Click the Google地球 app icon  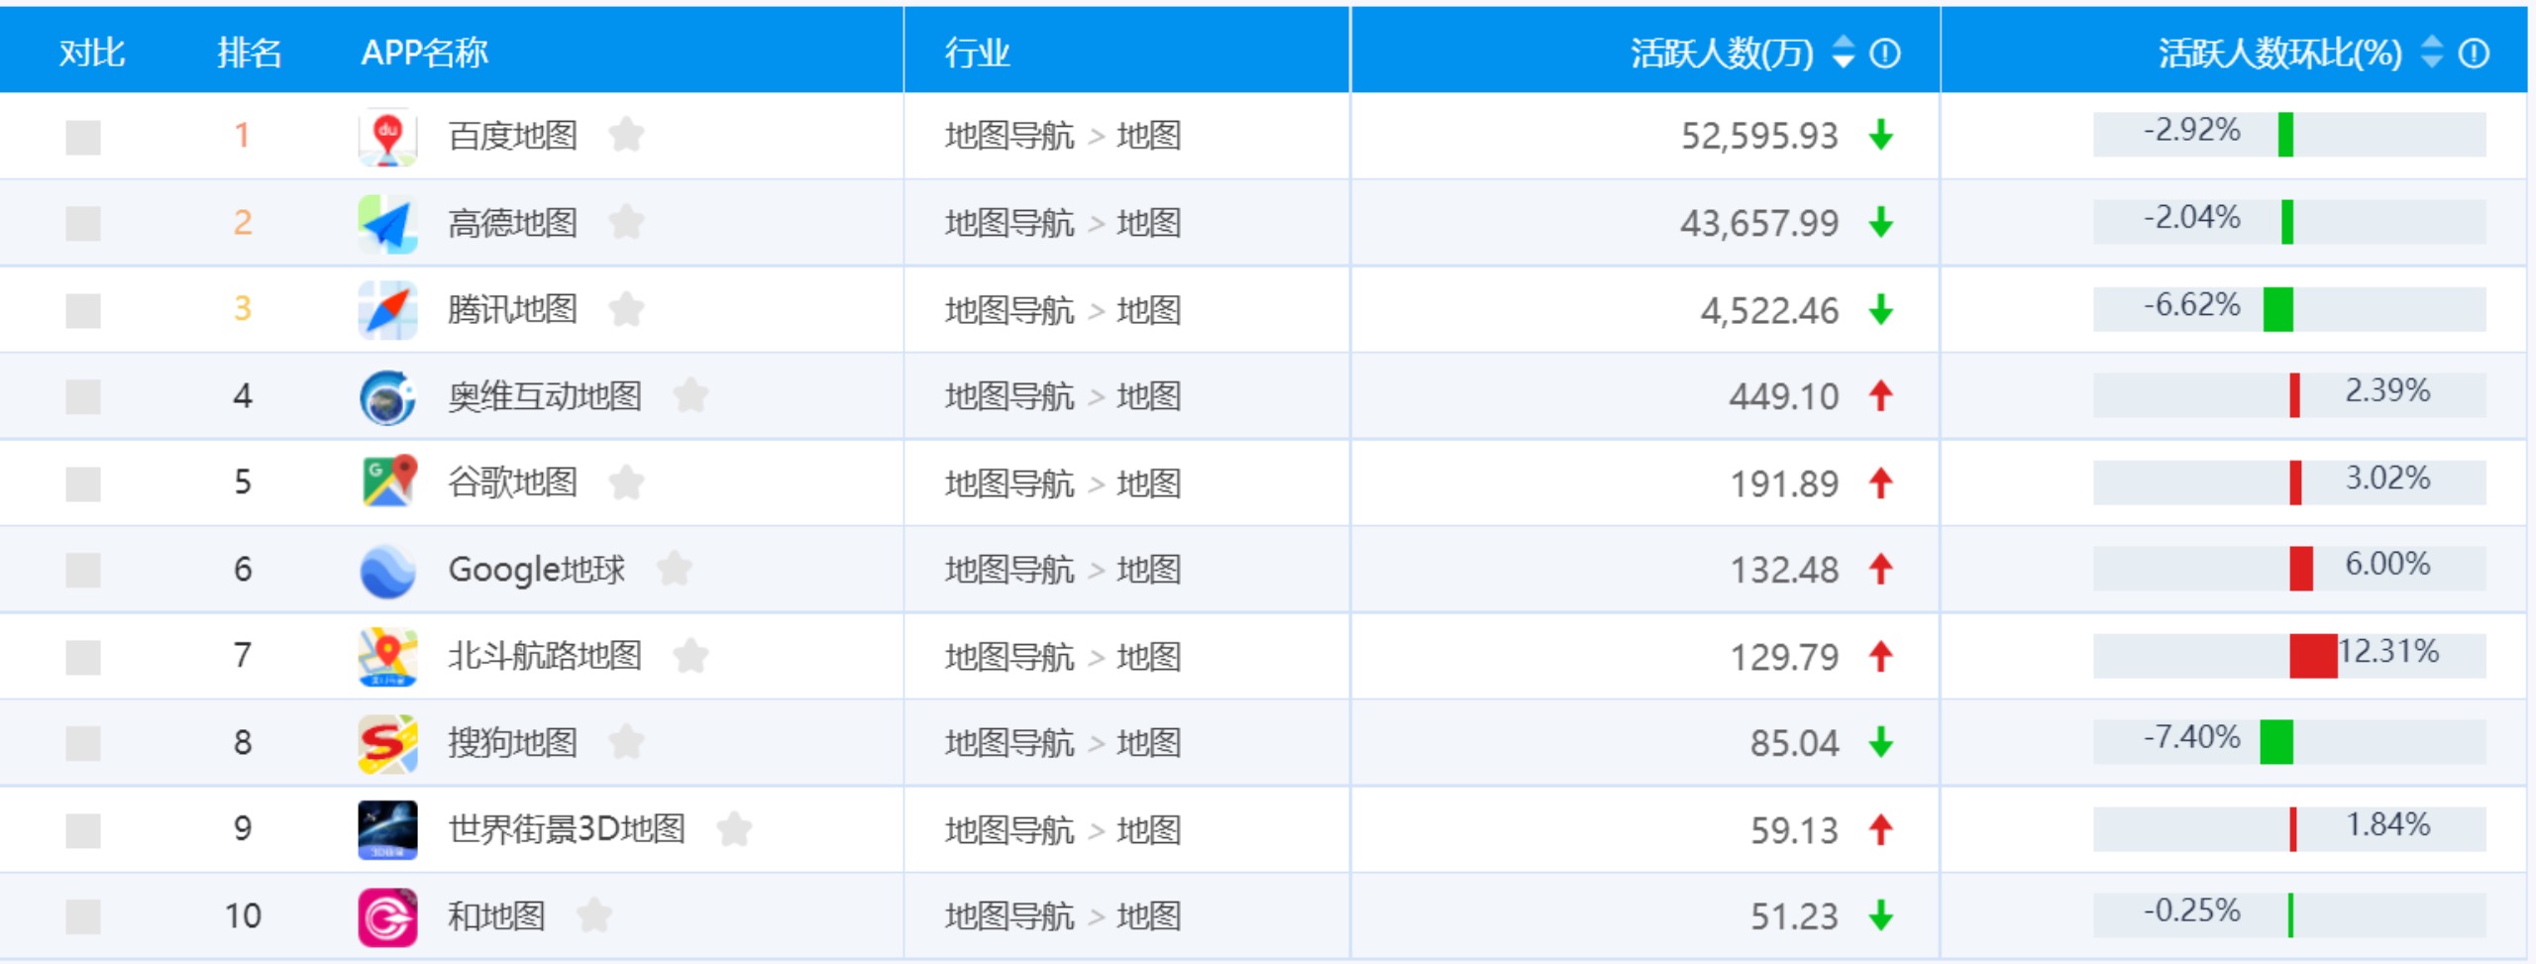coord(387,571)
